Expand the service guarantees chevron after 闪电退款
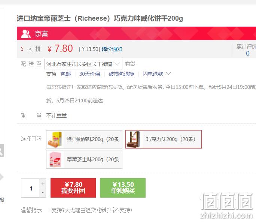 pos(168,73)
